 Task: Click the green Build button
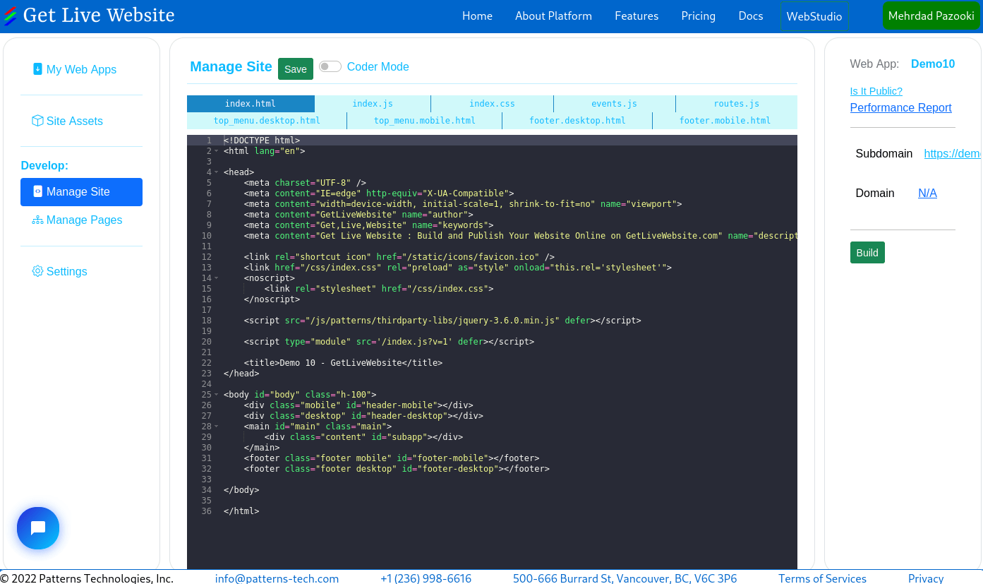coord(867,253)
